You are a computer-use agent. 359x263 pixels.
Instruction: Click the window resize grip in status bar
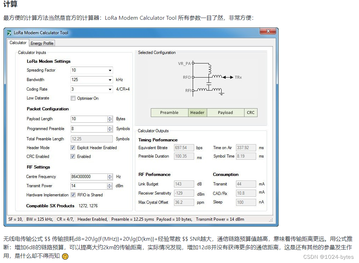[x=271, y=220]
